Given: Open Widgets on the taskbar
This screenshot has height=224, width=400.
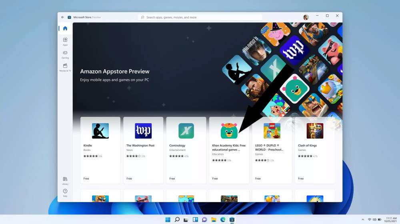Looking at the screenshot, I should point(195,220).
